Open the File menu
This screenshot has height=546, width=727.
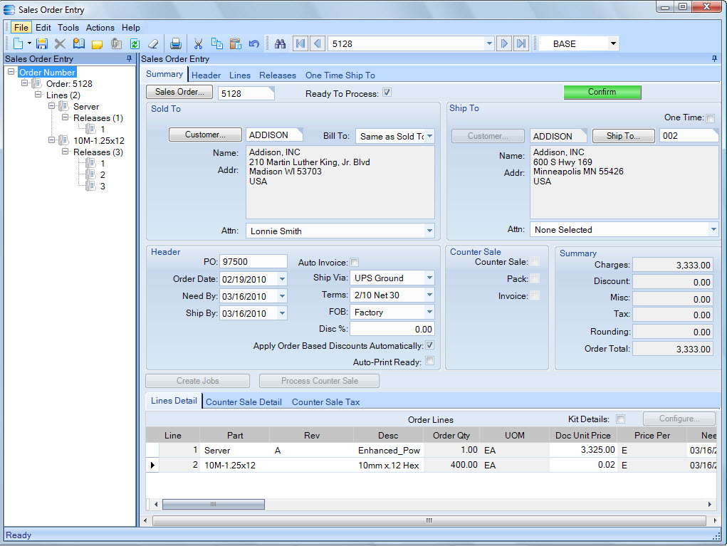click(21, 27)
